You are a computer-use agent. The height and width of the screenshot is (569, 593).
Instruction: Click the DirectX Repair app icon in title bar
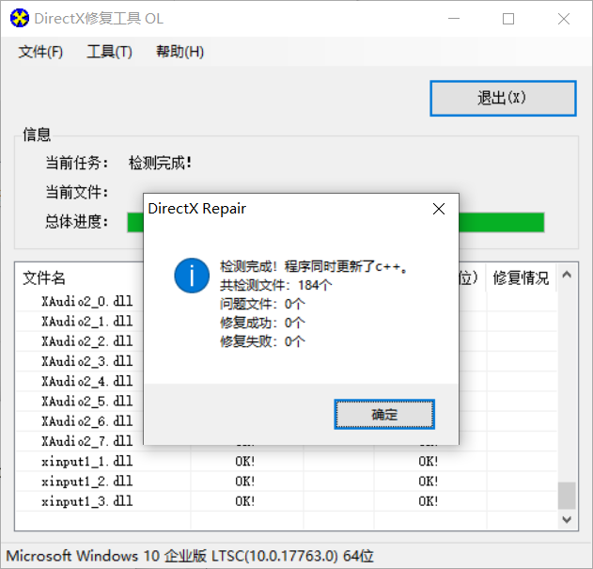(20, 18)
